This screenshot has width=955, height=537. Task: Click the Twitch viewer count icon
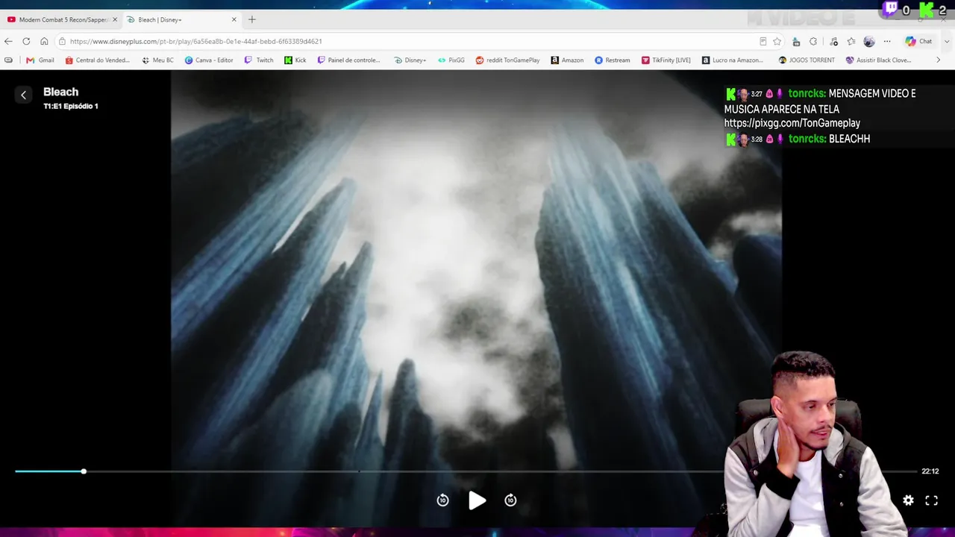tap(890, 10)
